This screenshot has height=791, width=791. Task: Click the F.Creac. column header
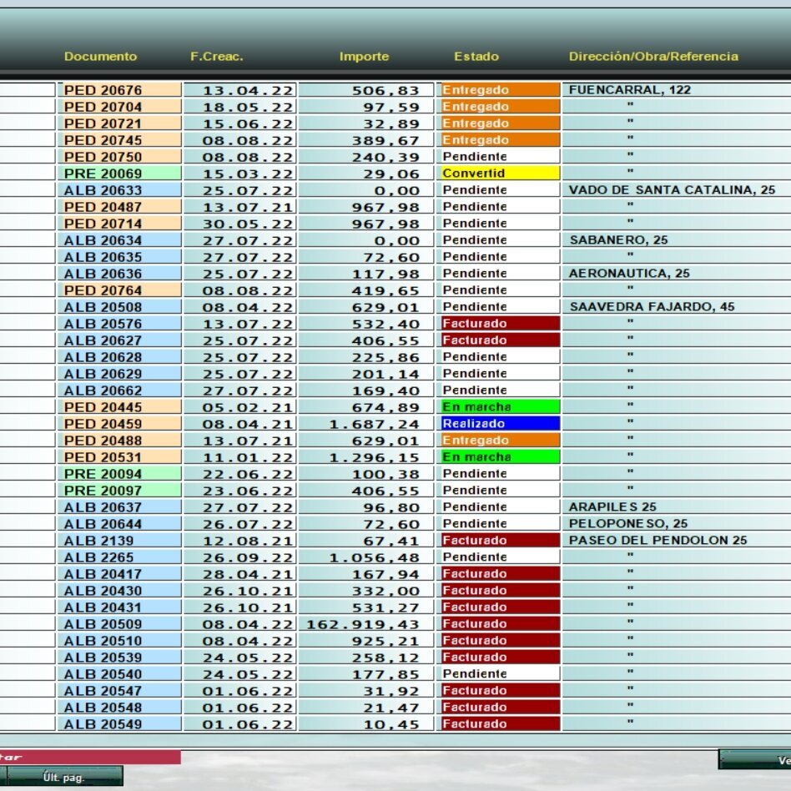[x=216, y=57]
